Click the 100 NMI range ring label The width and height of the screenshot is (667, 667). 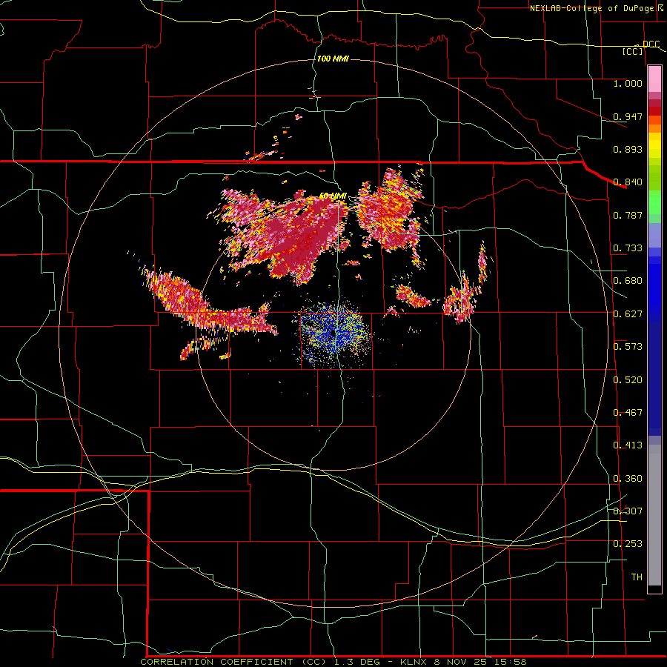[333, 59]
